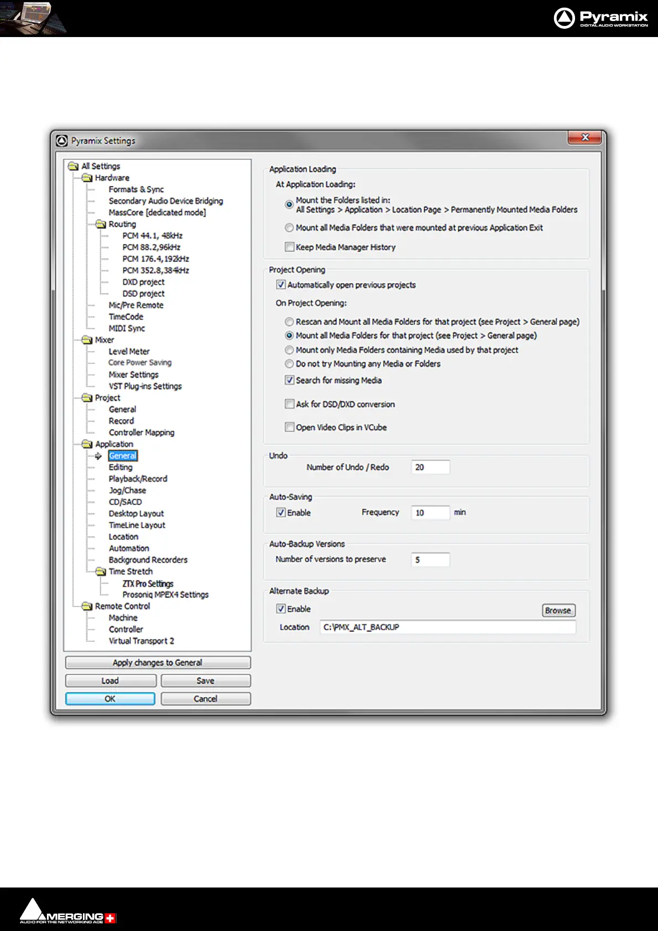Select Rescan and Mount all Media Folders option

point(289,322)
